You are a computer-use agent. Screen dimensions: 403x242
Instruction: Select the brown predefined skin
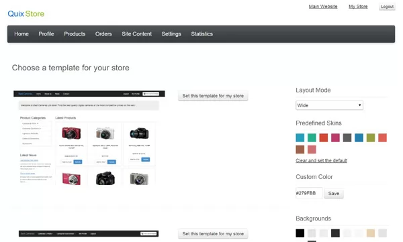click(x=300, y=149)
